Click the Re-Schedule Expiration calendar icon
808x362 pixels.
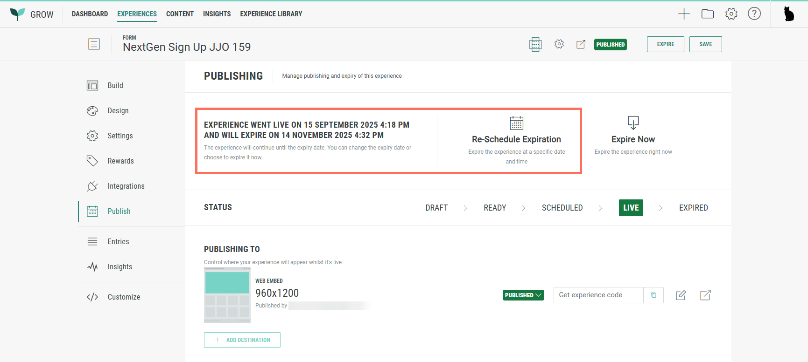tap(516, 123)
